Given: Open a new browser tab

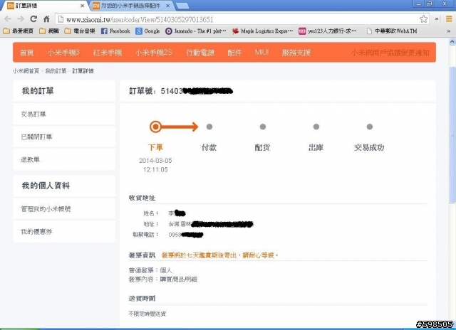Looking at the screenshot, I should [182, 6].
